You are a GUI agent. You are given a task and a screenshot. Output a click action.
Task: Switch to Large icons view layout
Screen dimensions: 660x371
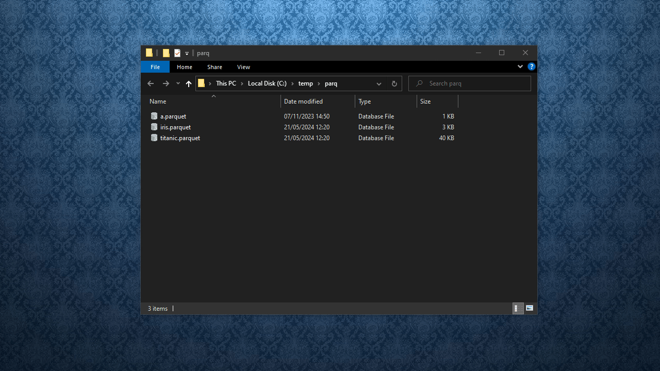(x=530, y=308)
